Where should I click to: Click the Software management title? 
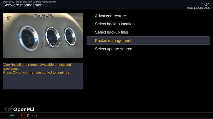[x=23, y=5]
